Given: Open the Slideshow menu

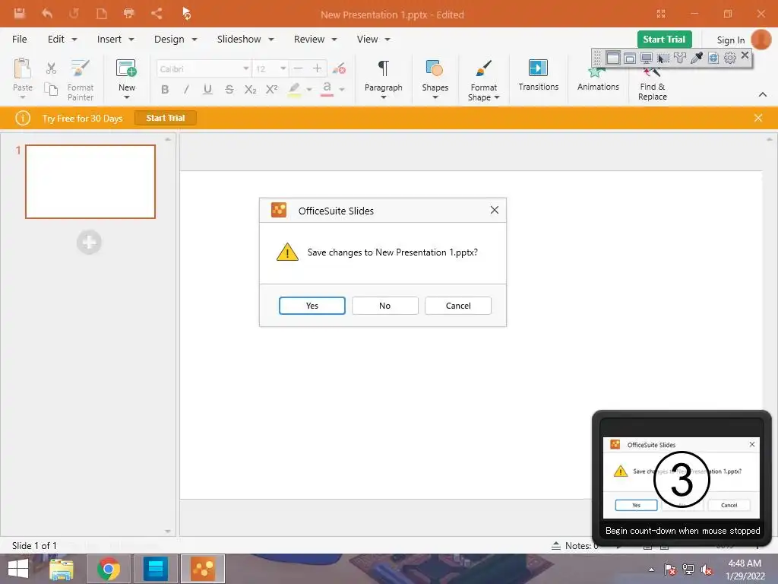Looking at the screenshot, I should click(245, 40).
